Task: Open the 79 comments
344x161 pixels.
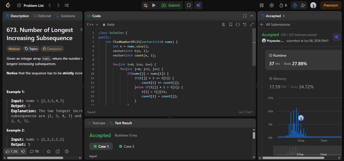Action: click(34, 151)
